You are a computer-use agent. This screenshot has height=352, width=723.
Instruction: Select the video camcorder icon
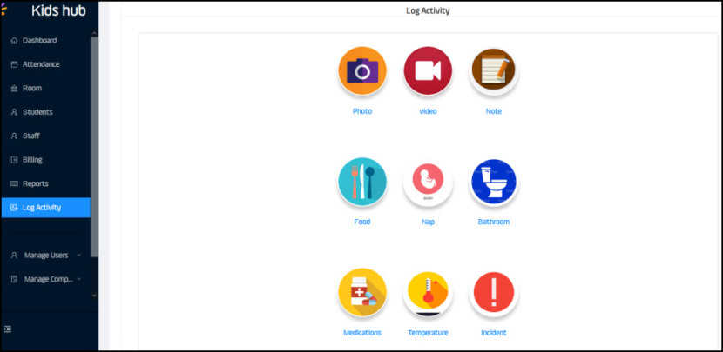click(428, 71)
